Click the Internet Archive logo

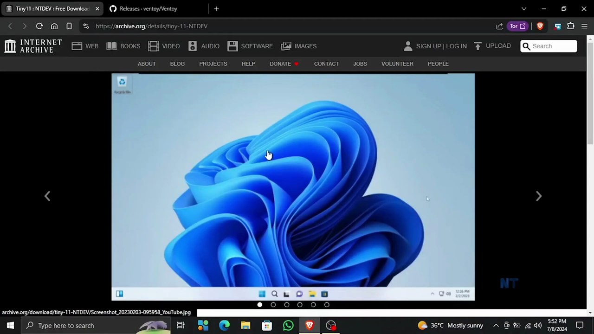coord(33,46)
